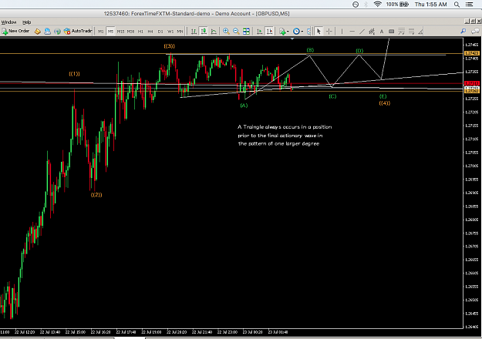The image size is (482, 339).
Task: Switch chart to M1 timeframe
Action: [101, 32]
